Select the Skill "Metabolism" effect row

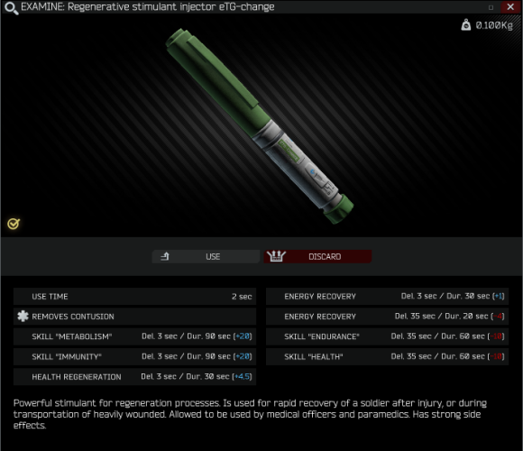pos(134,336)
